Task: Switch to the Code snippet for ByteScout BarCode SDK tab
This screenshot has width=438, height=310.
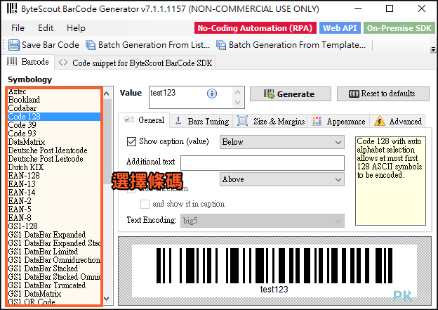Action: tap(135, 63)
